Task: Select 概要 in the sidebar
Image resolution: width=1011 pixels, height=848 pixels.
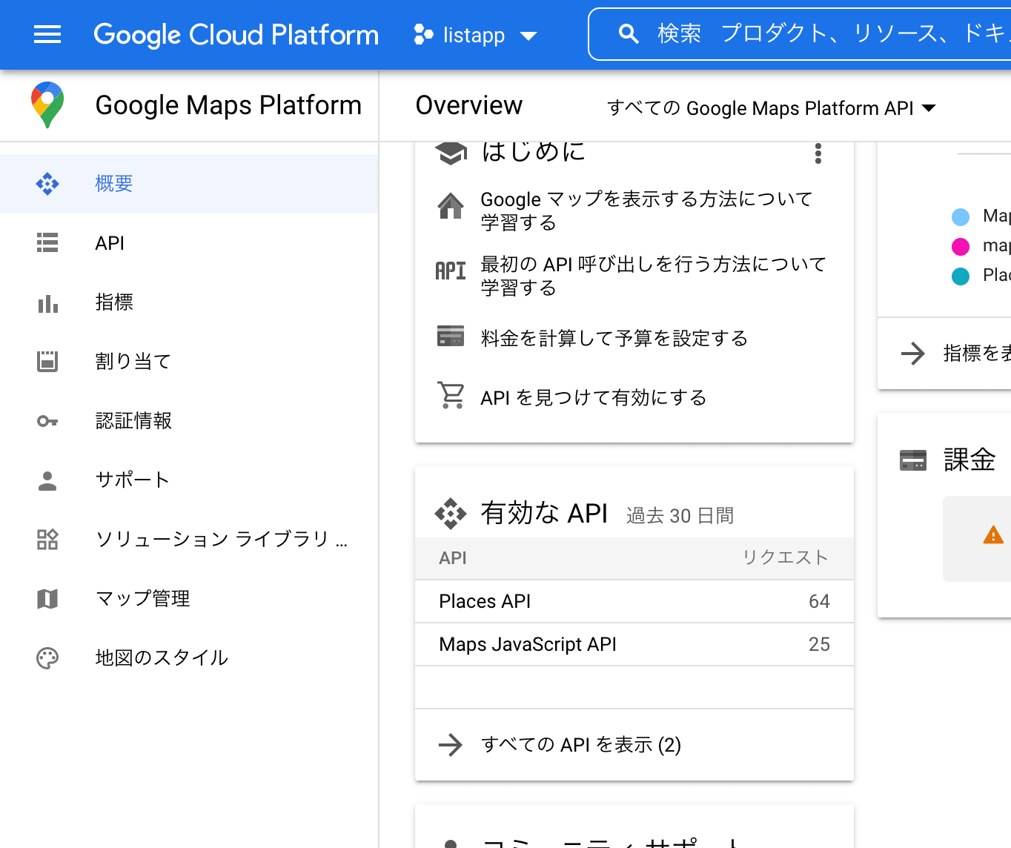Action: (x=189, y=184)
